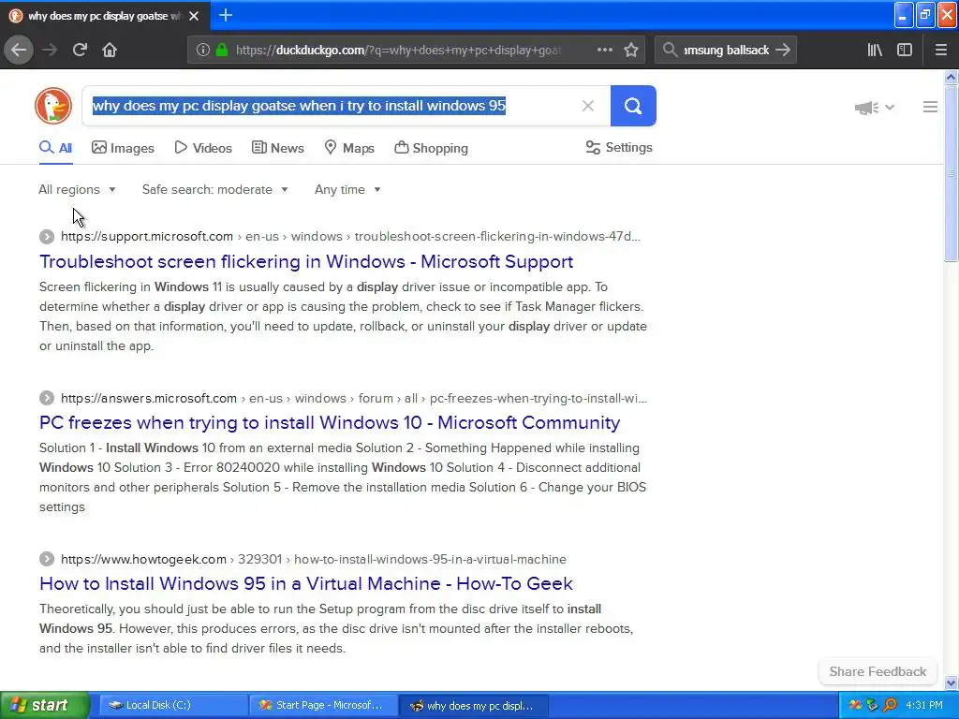Expand the Any time filter dropdown

tap(347, 189)
